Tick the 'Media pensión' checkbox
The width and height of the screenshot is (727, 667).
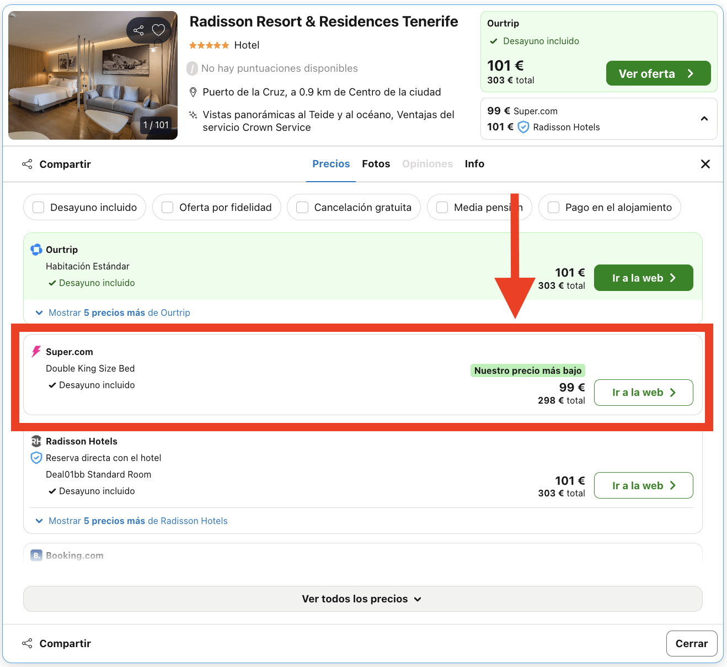[x=442, y=208]
